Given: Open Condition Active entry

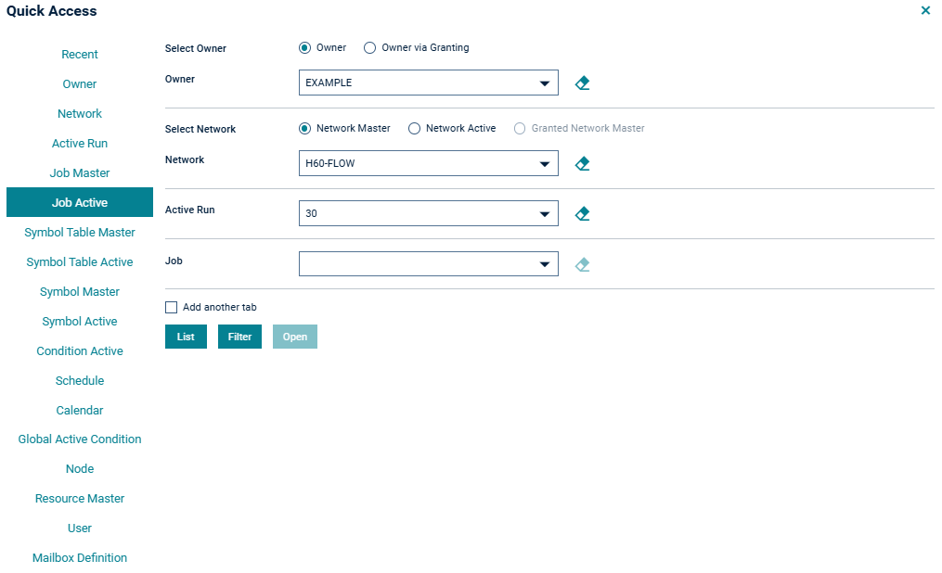Looking at the screenshot, I should coord(79,351).
